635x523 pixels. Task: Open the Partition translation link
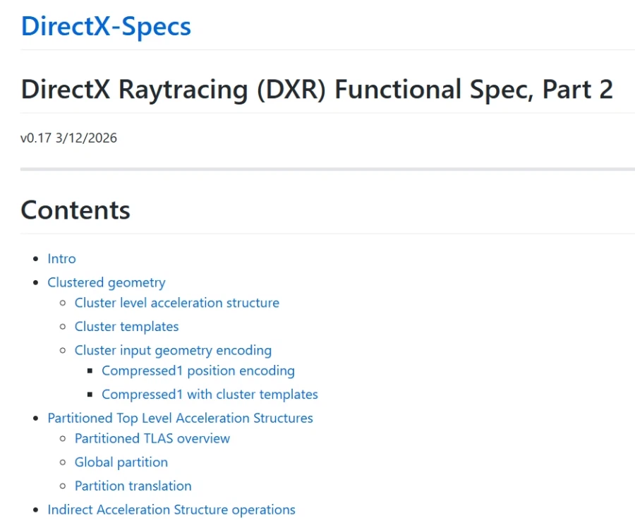pyautogui.click(x=133, y=486)
